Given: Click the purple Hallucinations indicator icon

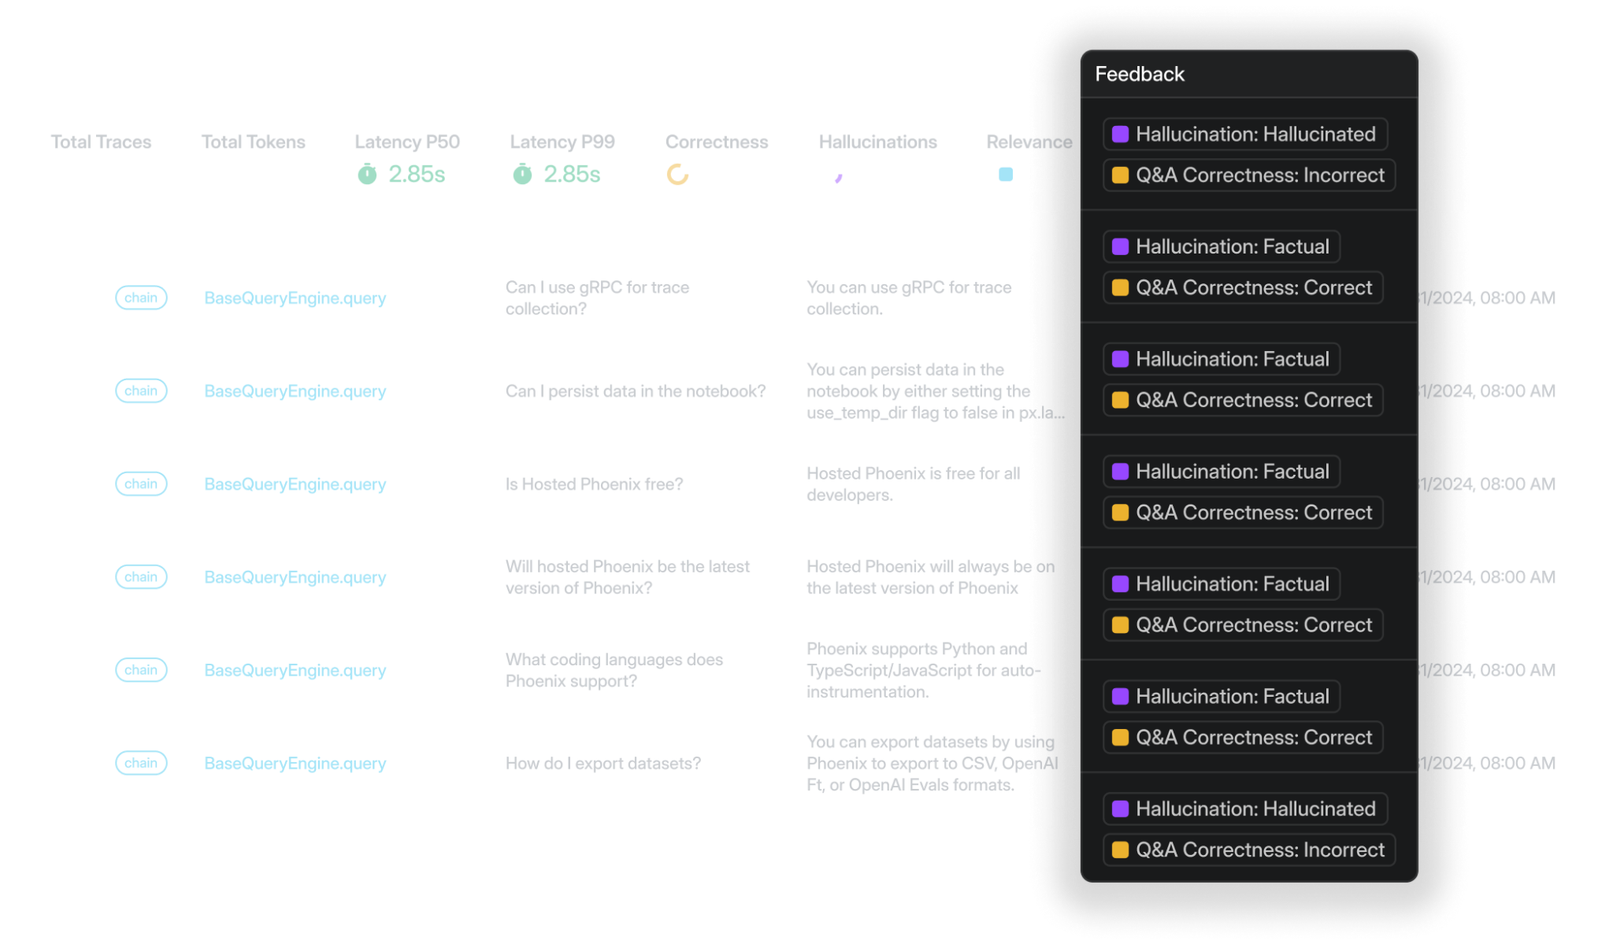Looking at the screenshot, I should [x=838, y=177].
